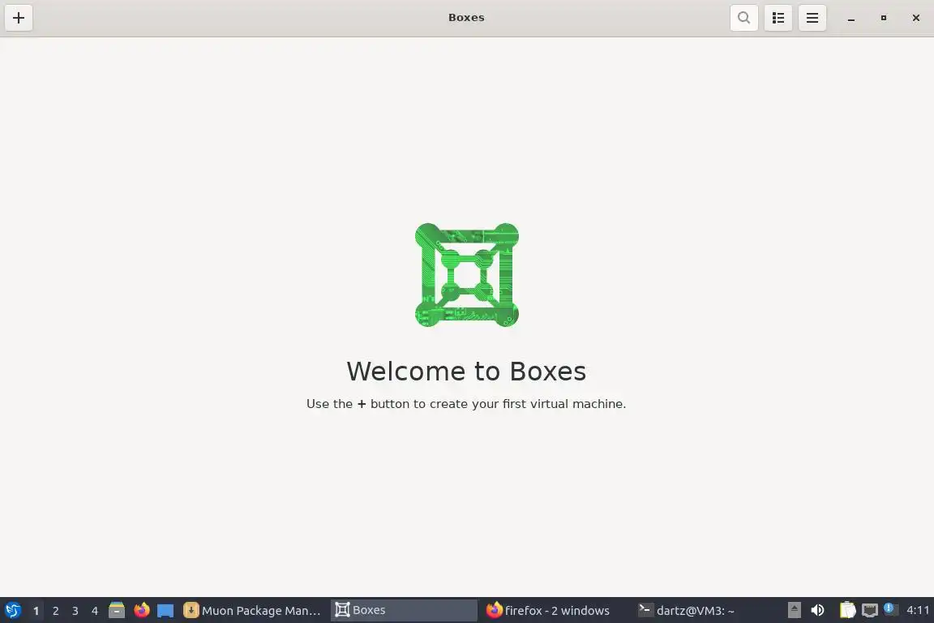Switch to workspace 3
This screenshot has width=934, height=623.
[x=75, y=611]
